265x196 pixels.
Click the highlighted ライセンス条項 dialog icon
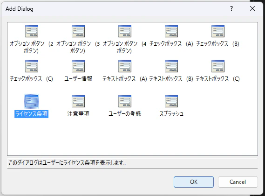pyautogui.click(x=32, y=101)
